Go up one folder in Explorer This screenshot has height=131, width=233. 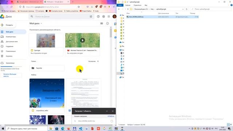pos(128,9)
